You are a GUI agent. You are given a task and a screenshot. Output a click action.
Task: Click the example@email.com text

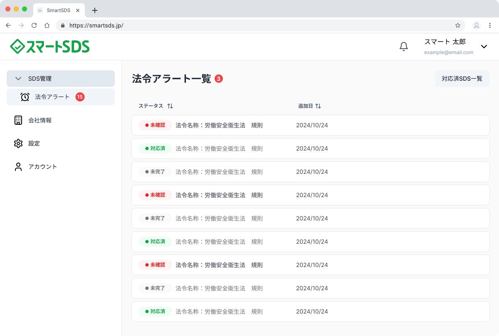(x=449, y=52)
